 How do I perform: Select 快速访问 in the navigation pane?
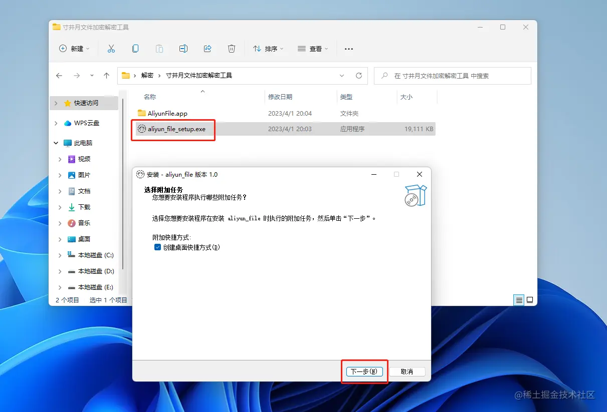click(x=86, y=103)
